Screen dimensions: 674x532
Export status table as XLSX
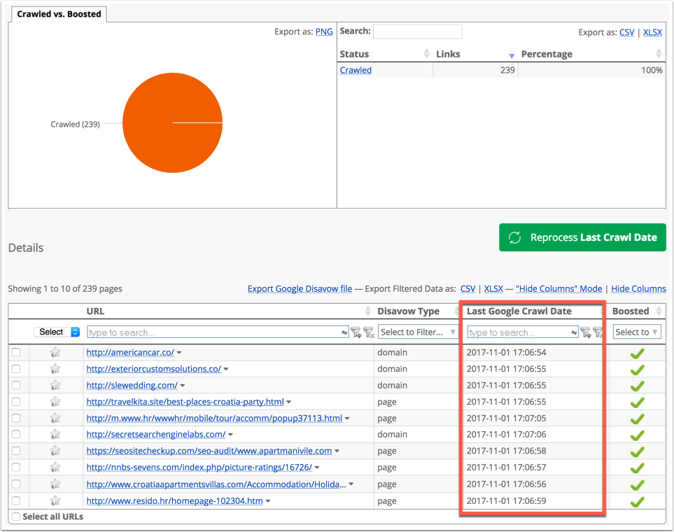pos(652,32)
